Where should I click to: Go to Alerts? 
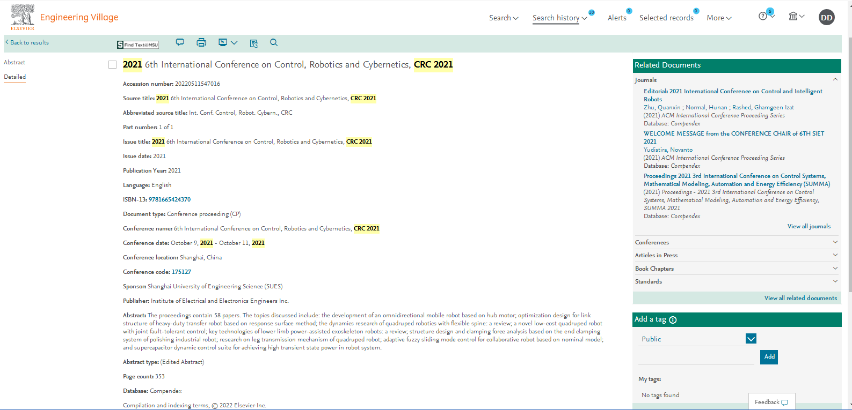[x=617, y=18]
